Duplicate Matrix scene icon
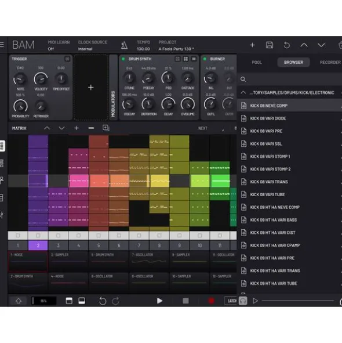Viewport: 342px width, 343px height. (x=105, y=128)
